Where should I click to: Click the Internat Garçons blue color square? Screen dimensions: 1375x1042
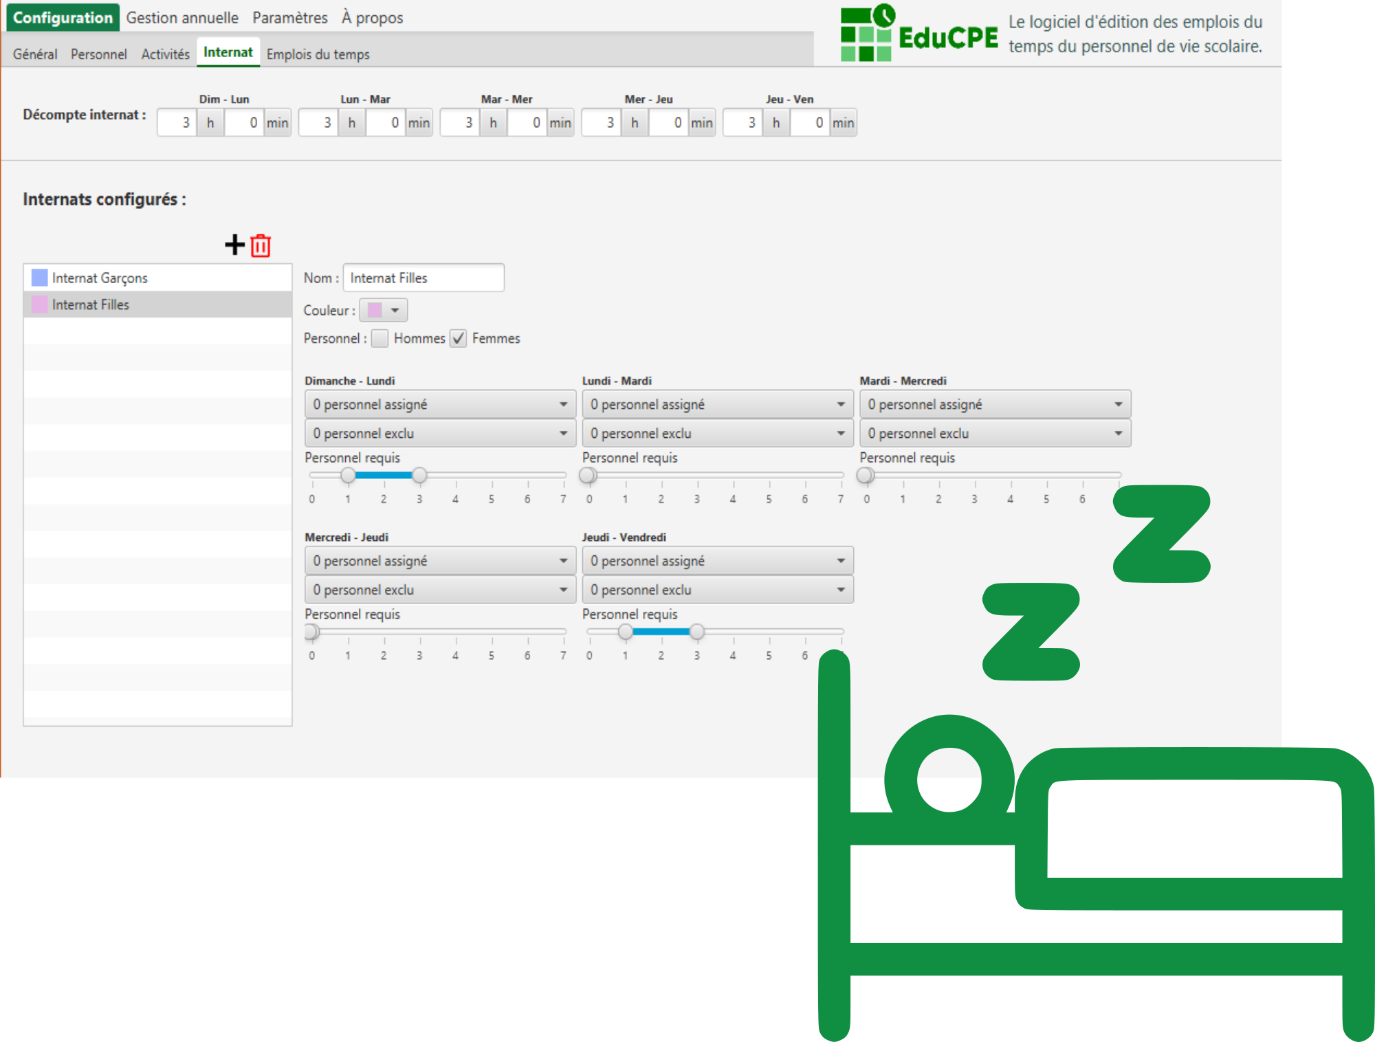40,278
